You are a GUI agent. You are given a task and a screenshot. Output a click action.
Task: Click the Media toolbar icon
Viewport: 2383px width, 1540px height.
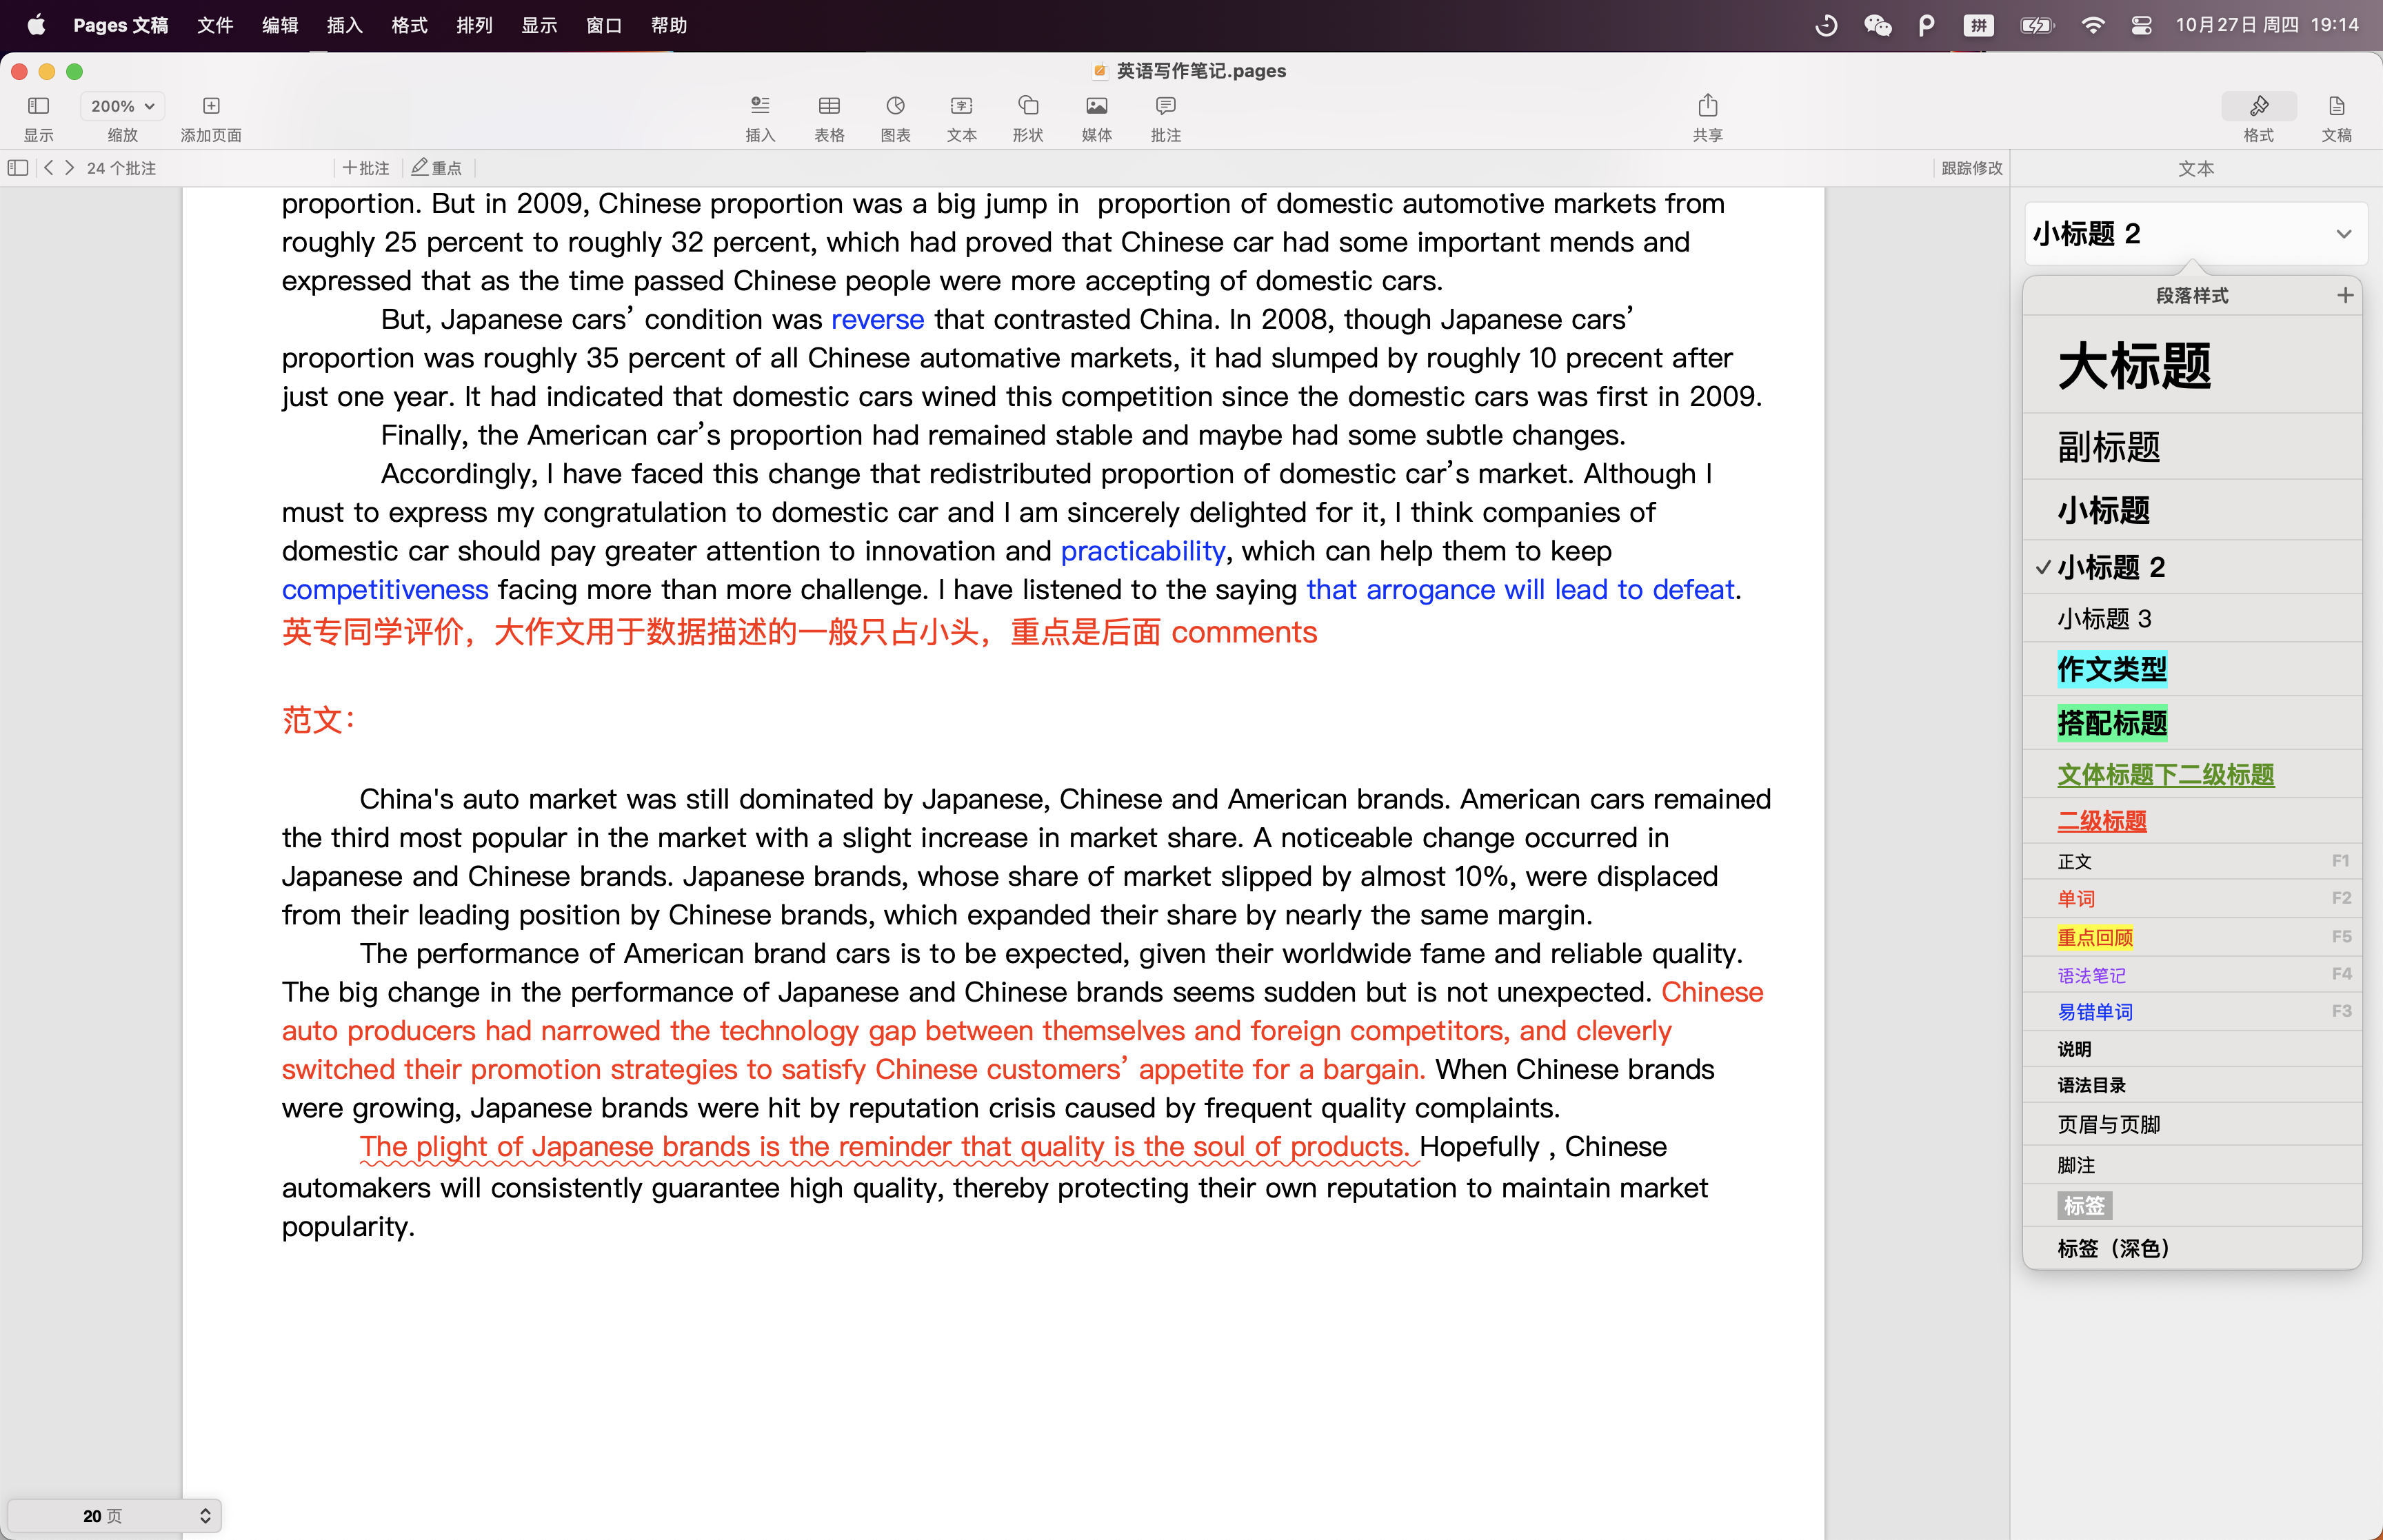pyautogui.click(x=1096, y=106)
